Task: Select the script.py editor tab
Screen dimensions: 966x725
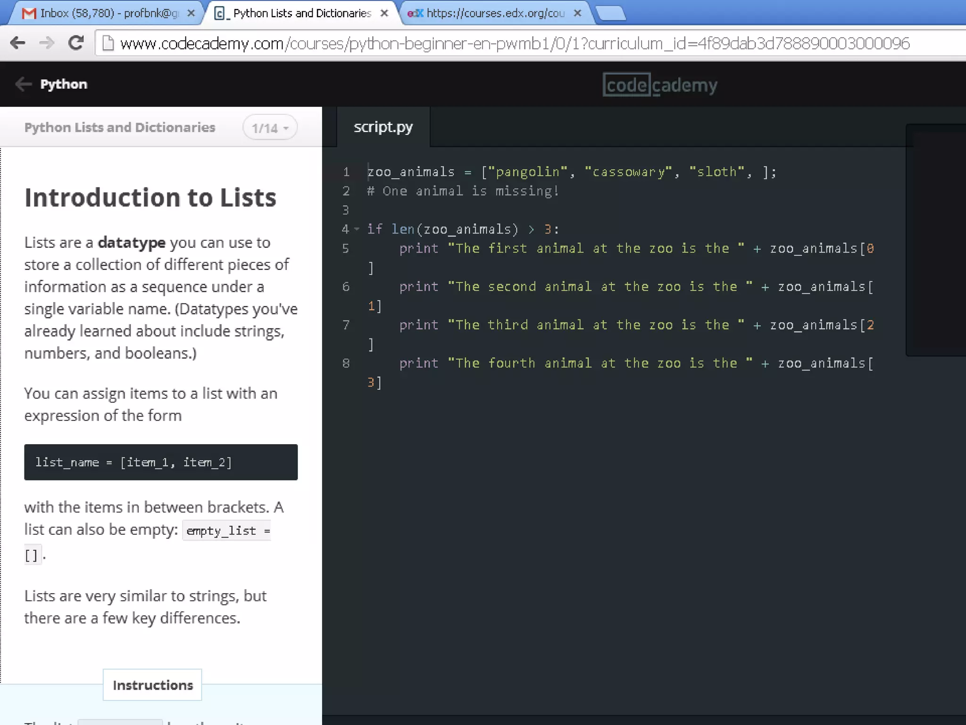Action: point(383,126)
